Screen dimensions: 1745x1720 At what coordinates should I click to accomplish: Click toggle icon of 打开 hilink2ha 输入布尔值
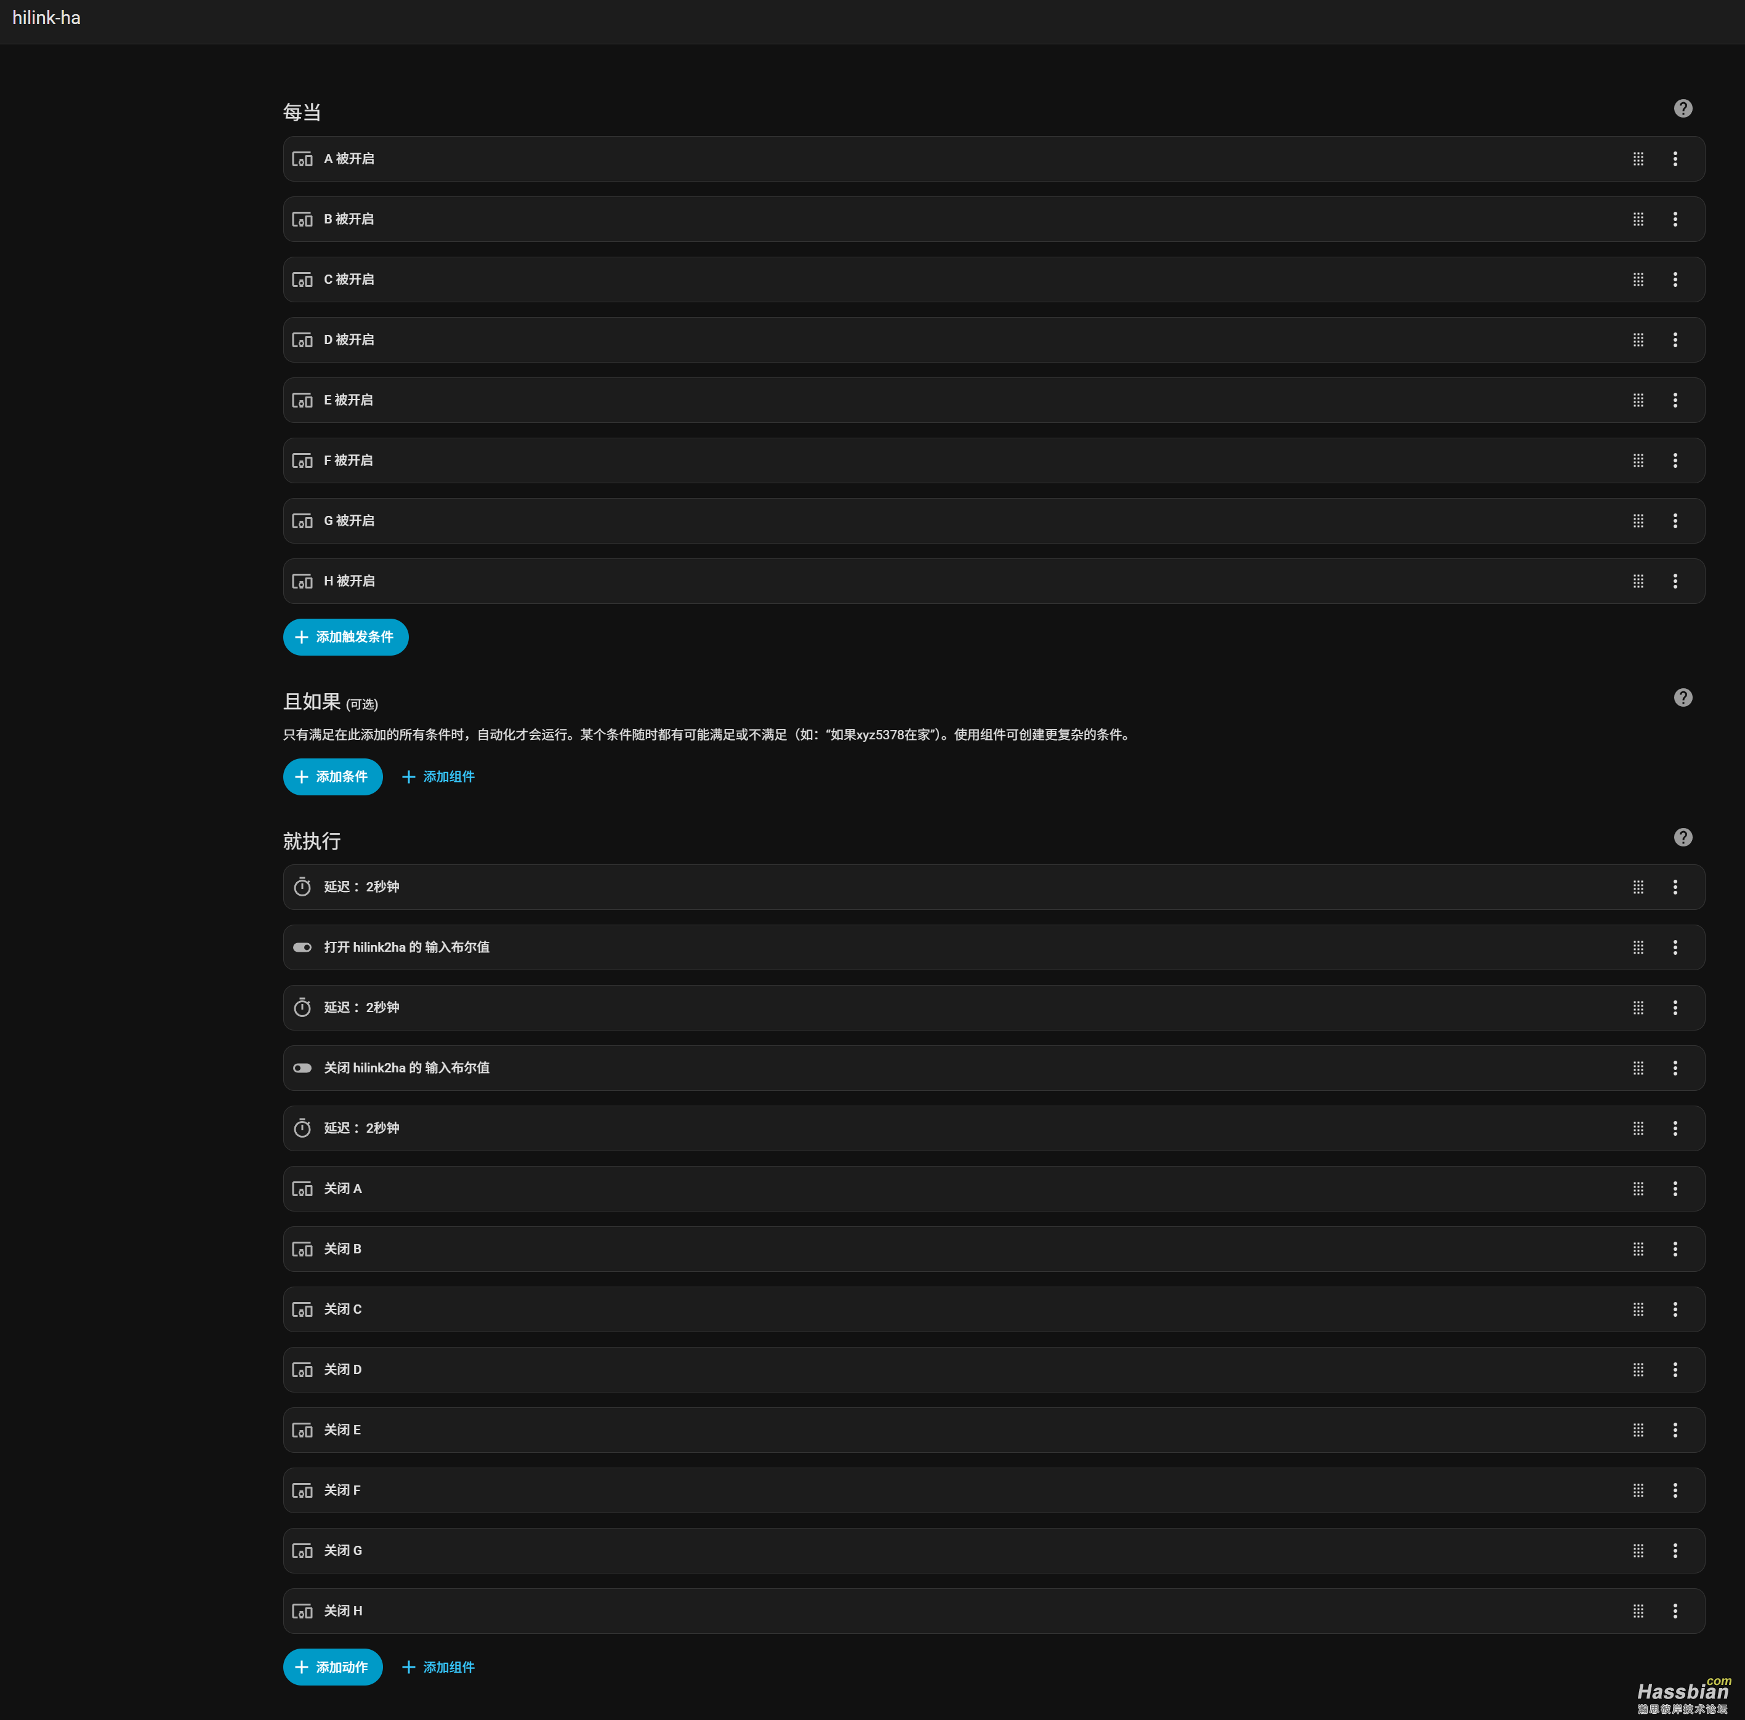pyautogui.click(x=302, y=947)
